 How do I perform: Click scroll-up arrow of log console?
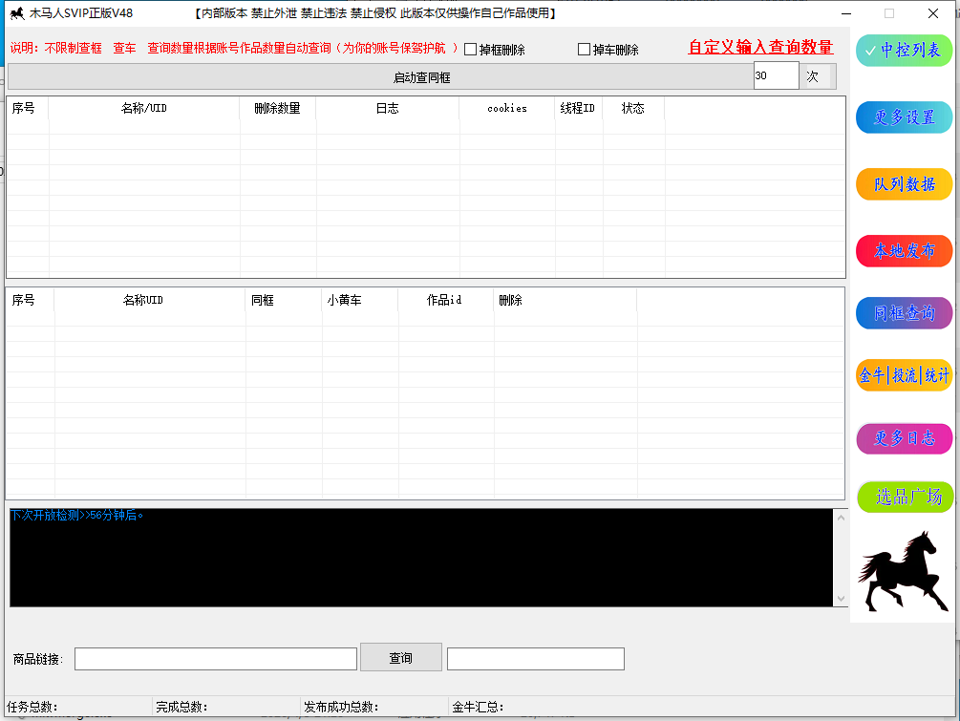point(841,518)
